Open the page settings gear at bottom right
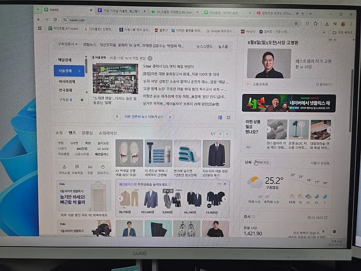The width and height of the screenshot is (361, 271). (334, 232)
